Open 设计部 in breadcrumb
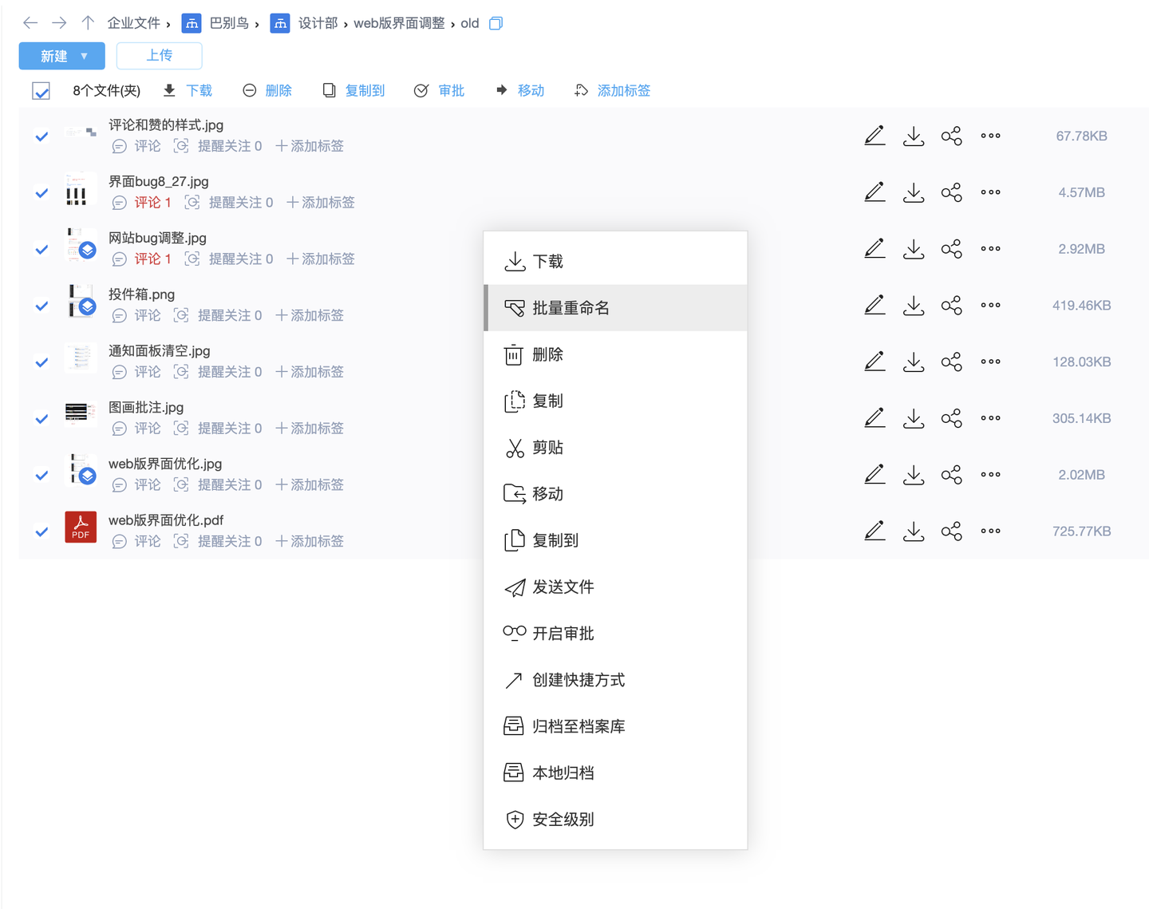Screen dimensions: 1149x909 tap(318, 23)
